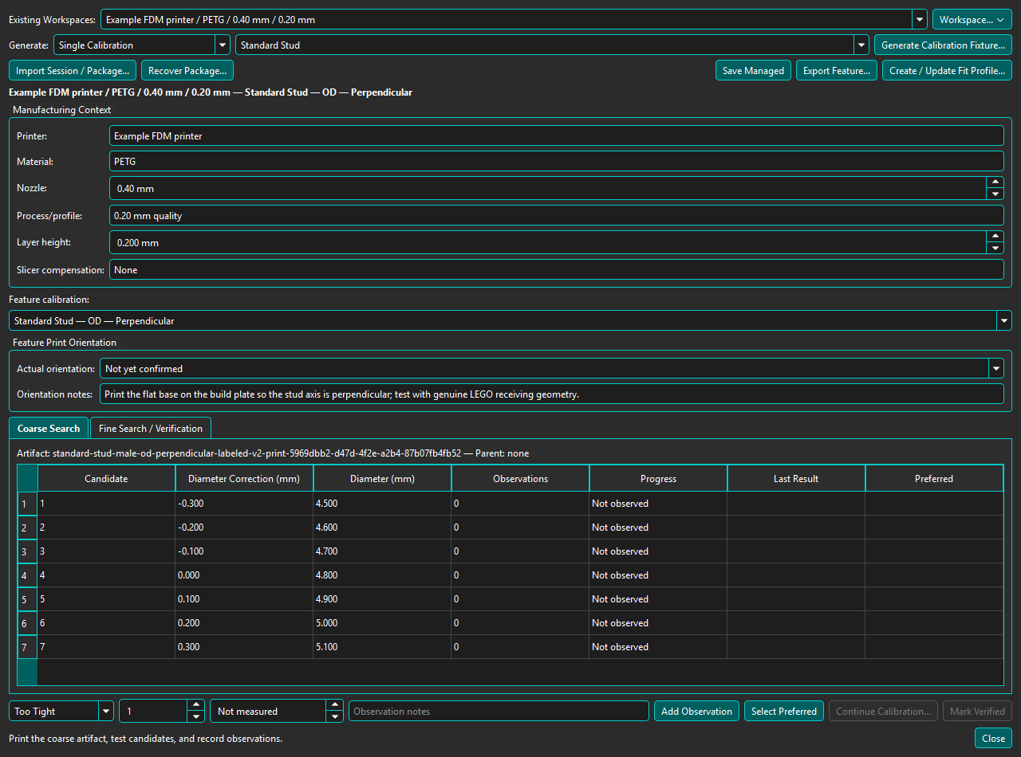Select correction cell -0.300
Screen dimensions: 1021x757
click(244, 504)
